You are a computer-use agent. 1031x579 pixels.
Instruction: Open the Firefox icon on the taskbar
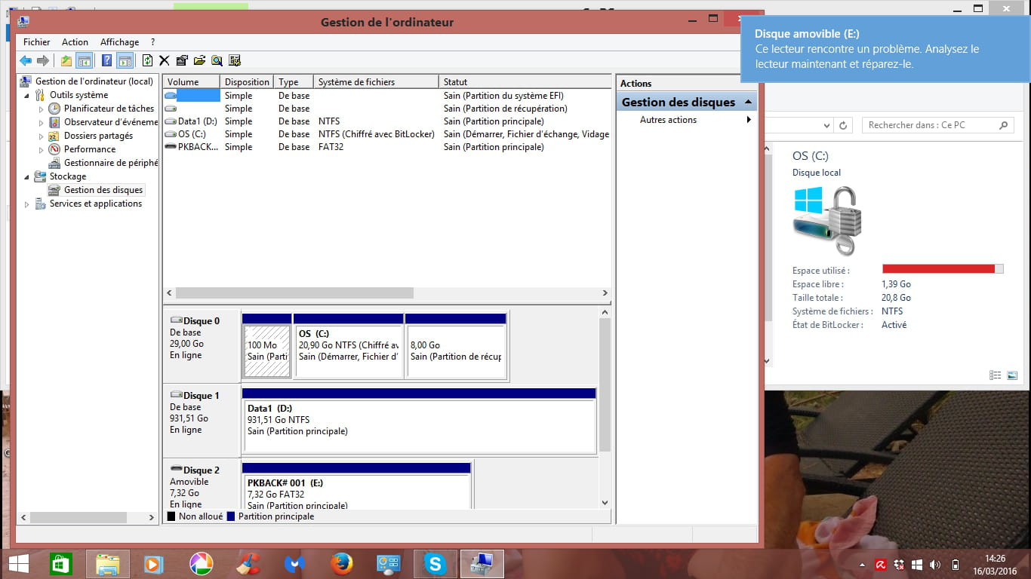pyautogui.click(x=342, y=563)
